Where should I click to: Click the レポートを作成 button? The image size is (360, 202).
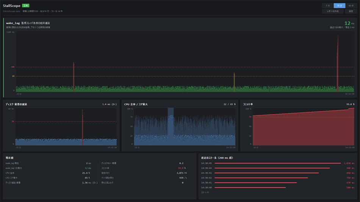tap(333, 11)
